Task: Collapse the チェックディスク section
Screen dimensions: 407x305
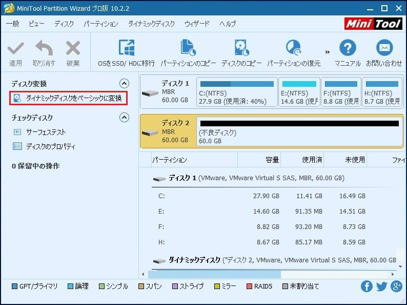Action: 125,117
